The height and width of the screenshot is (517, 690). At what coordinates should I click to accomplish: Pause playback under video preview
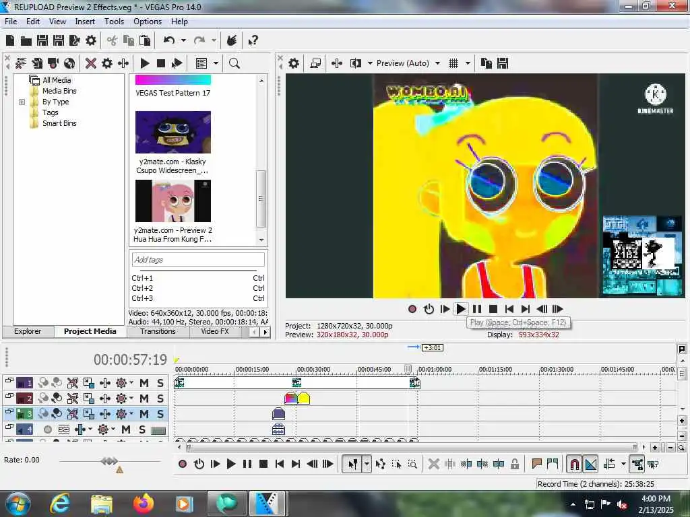(477, 309)
